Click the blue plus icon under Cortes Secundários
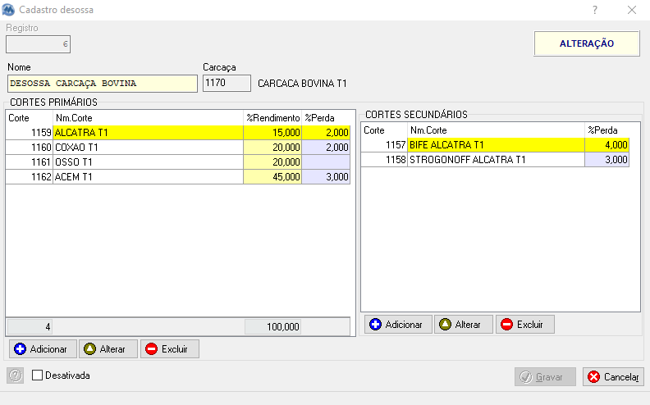The width and height of the screenshot is (650, 405). click(376, 325)
